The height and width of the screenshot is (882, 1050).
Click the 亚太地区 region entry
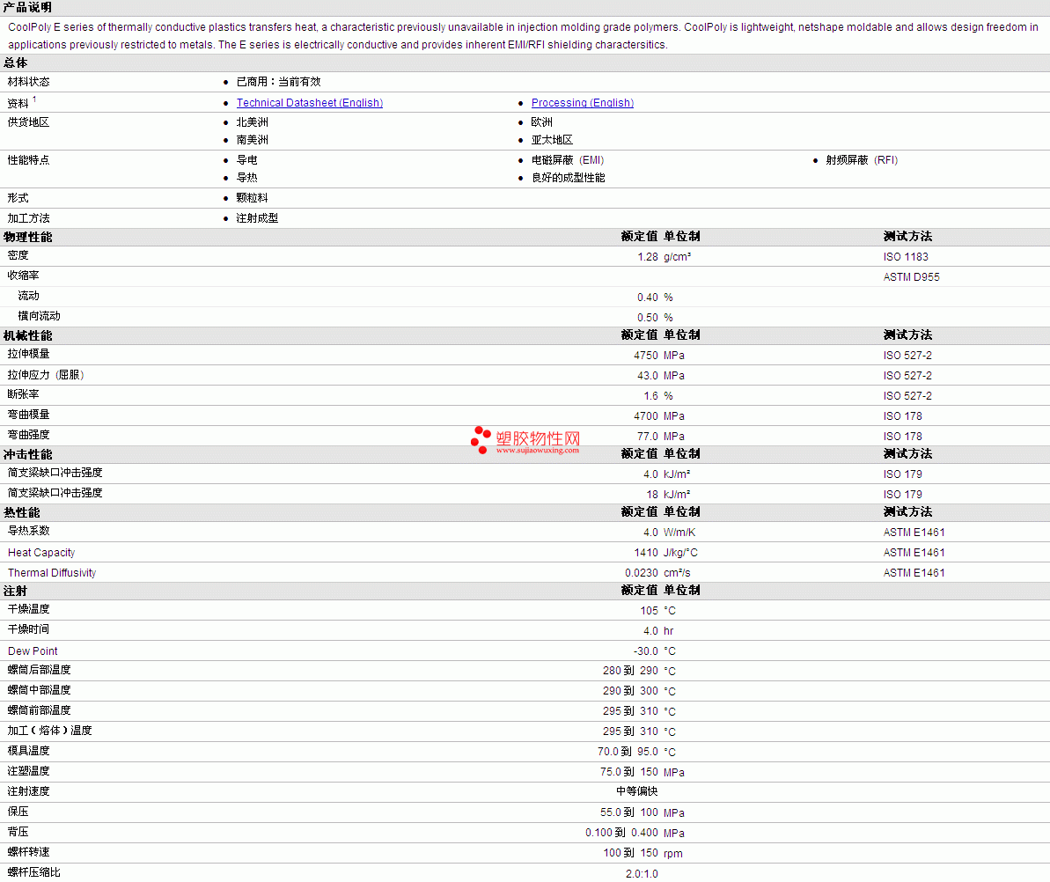tap(553, 140)
